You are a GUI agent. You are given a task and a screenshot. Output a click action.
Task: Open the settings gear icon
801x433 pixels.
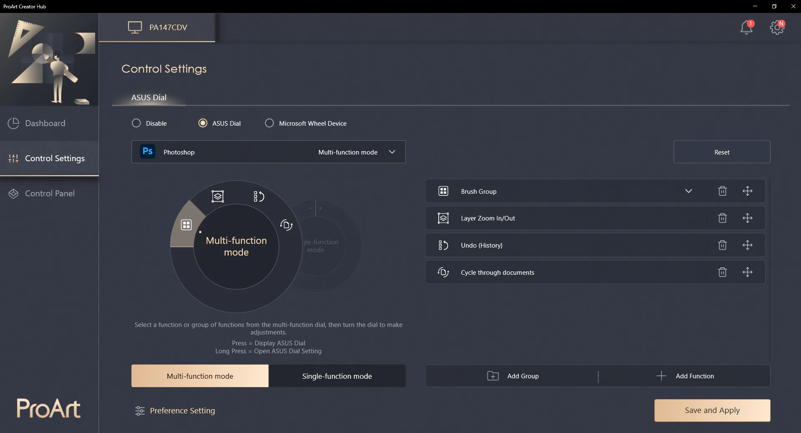click(777, 28)
